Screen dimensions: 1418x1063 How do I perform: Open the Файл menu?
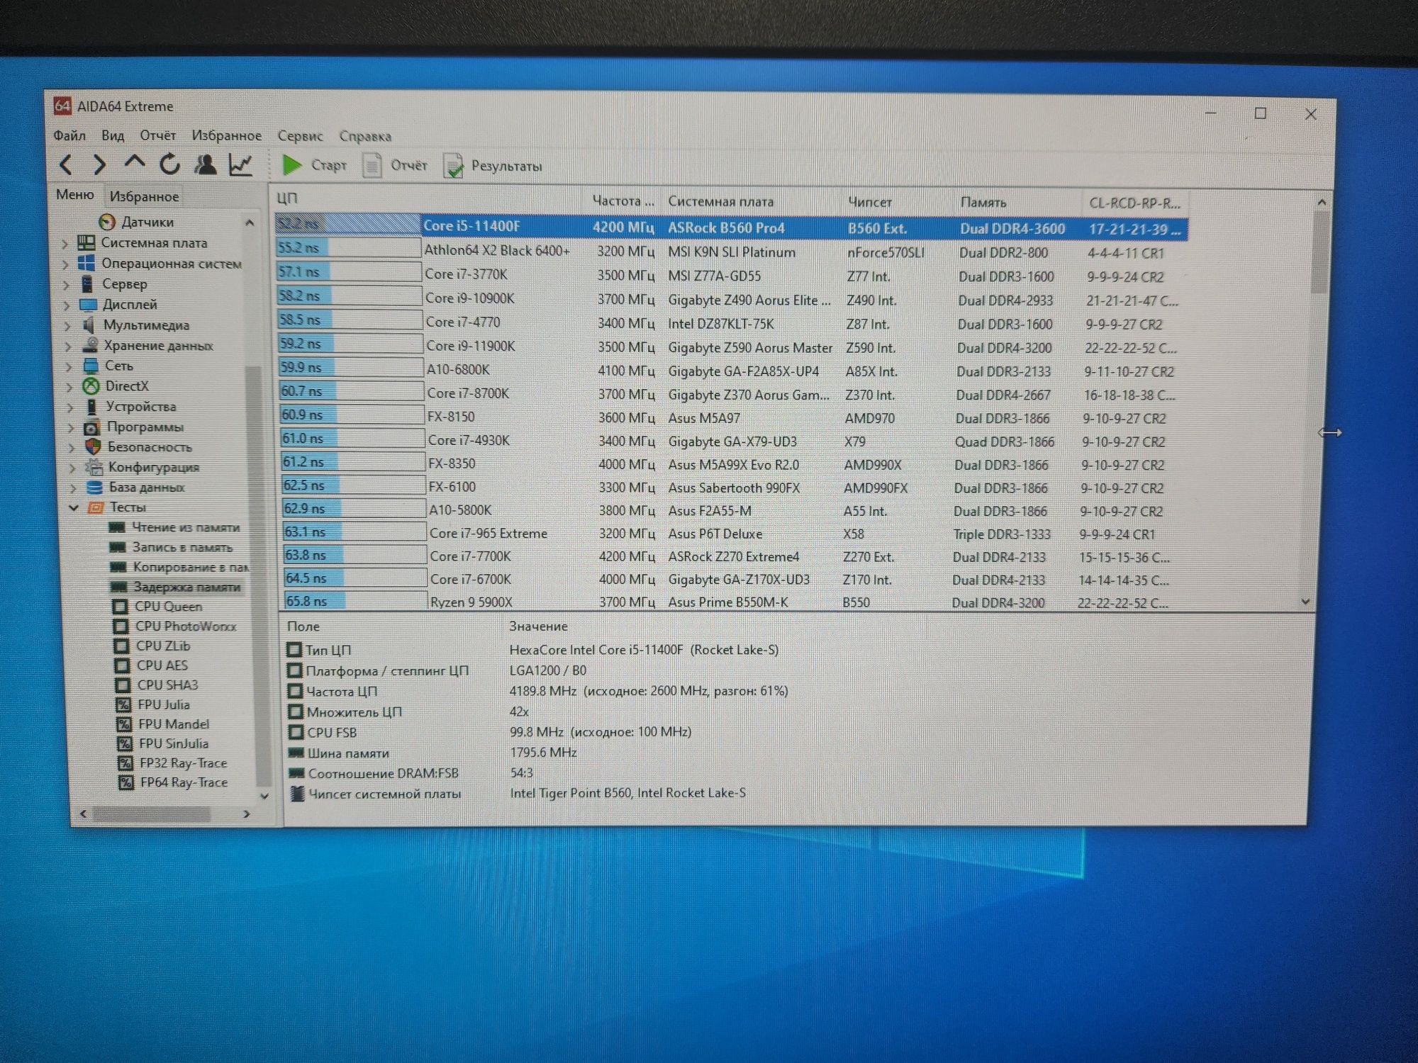click(x=69, y=135)
